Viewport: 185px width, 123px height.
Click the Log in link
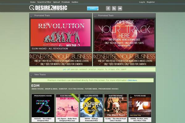tap(142, 2)
